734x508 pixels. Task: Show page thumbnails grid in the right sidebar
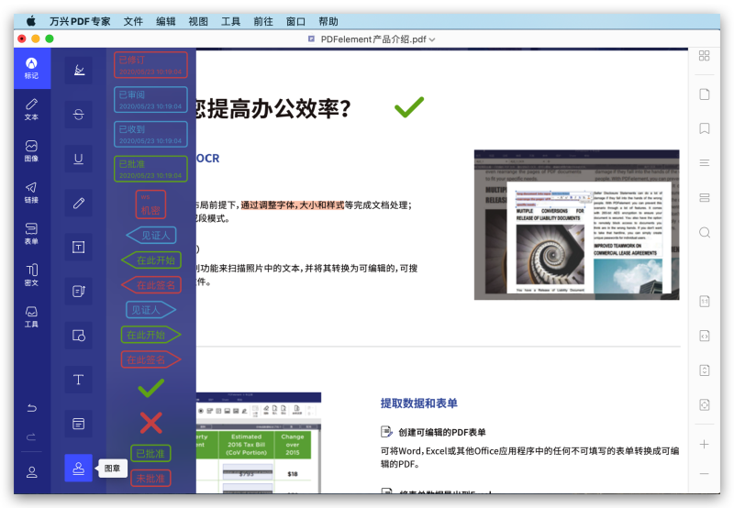[705, 56]
